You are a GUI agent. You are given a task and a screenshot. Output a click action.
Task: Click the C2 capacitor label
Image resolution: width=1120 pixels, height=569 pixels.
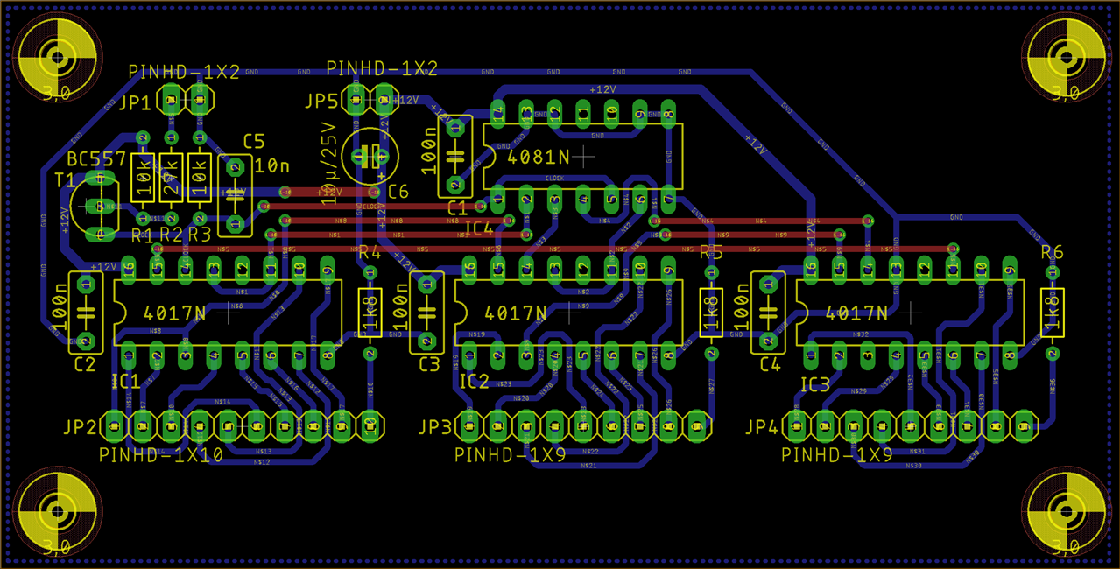(x=85, y=365)
